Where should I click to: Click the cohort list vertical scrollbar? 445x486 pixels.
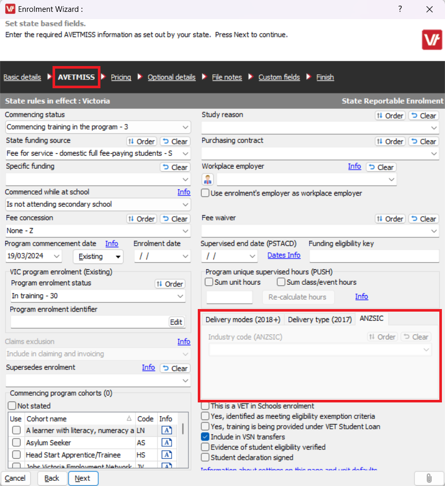pos(182,429)
